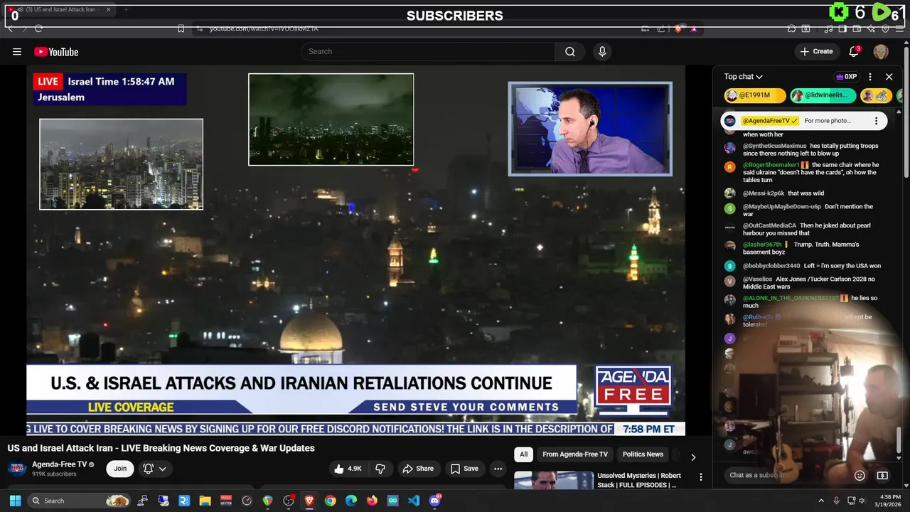Focus the YouTube search field
This screenshot has height=512, width=910.
[429, 51]
